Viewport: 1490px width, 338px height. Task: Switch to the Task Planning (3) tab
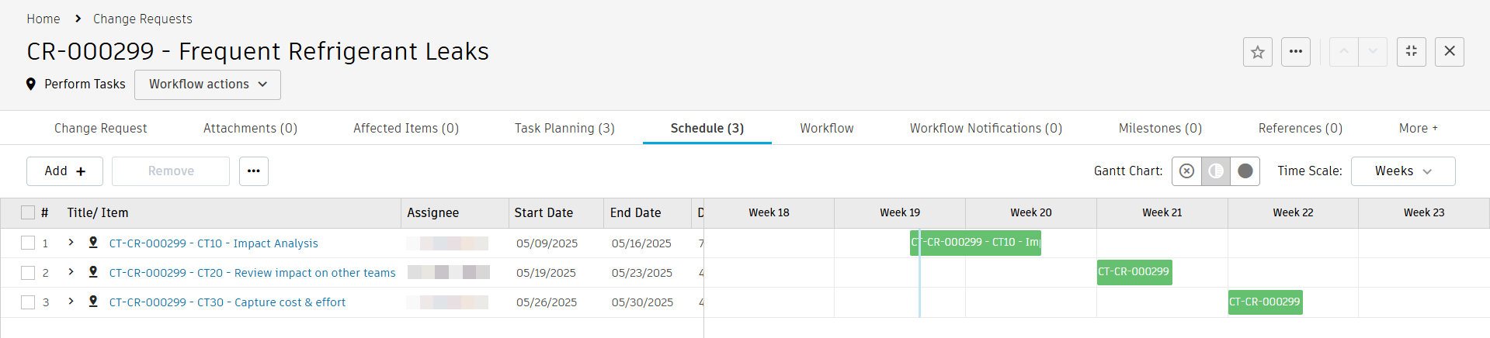tap(564, 129)
